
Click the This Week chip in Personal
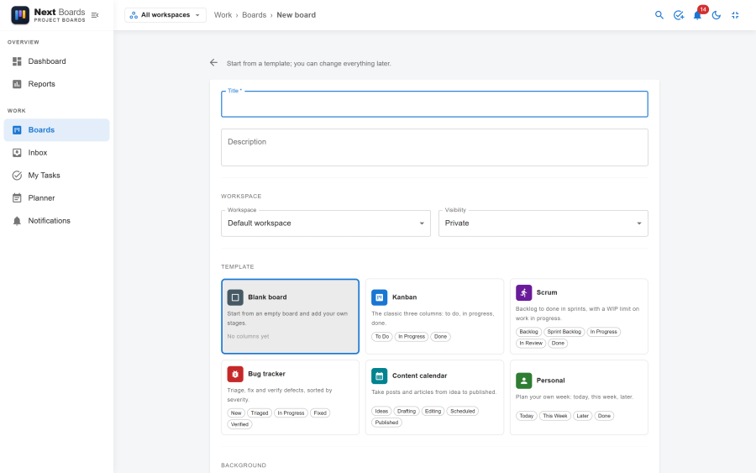[555, 416]
